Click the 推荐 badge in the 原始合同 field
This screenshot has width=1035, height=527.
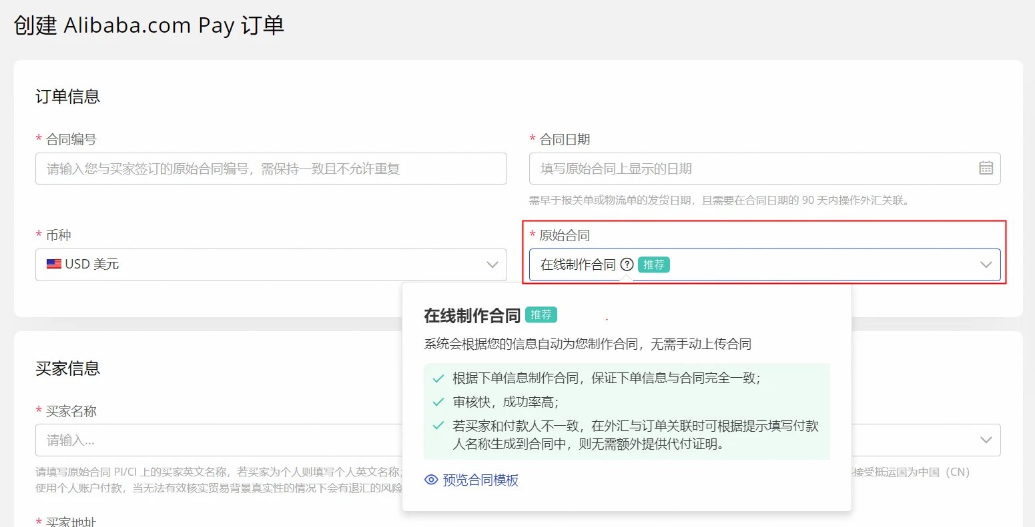tap(654, 264)
